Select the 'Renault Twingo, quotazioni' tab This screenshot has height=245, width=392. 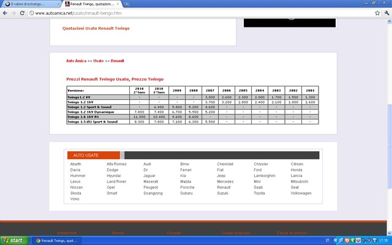coord(92,4)
